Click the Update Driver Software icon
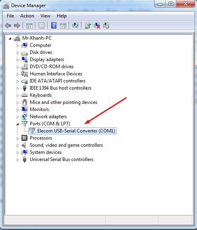Screen dimensions: 197x230 [88, 25]
